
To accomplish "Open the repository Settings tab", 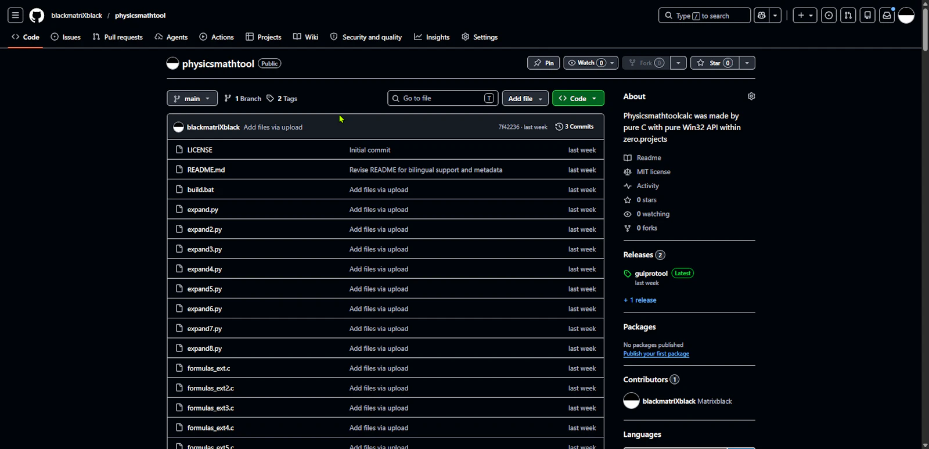I will 480,37.
